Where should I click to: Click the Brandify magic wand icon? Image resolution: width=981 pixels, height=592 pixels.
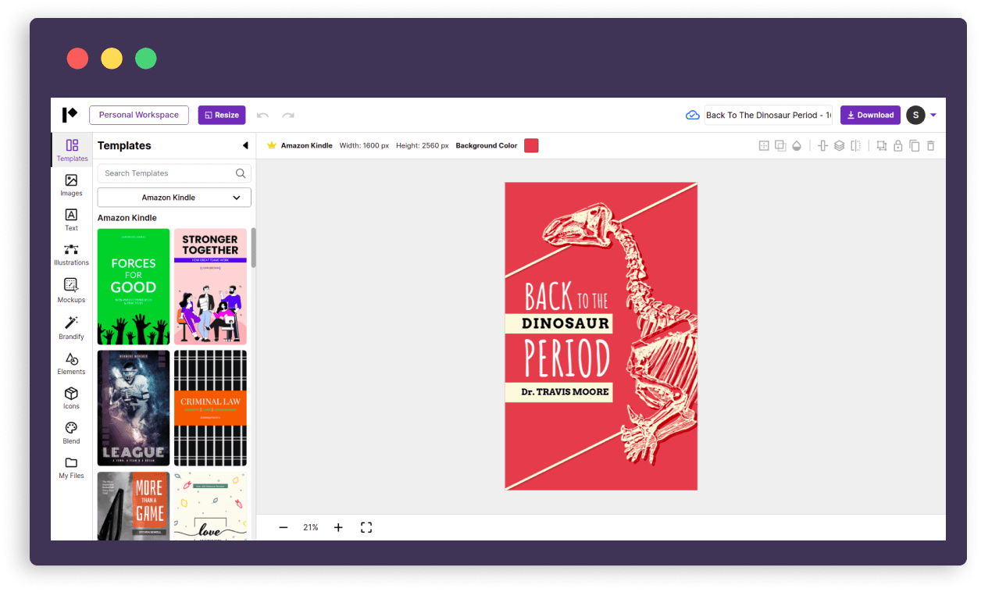pyautogui.click(x=71, y=326)
